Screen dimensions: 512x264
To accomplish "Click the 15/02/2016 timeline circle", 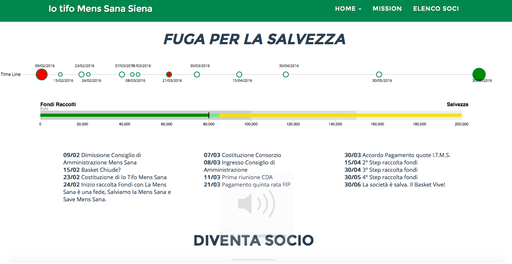I will 60,74.
